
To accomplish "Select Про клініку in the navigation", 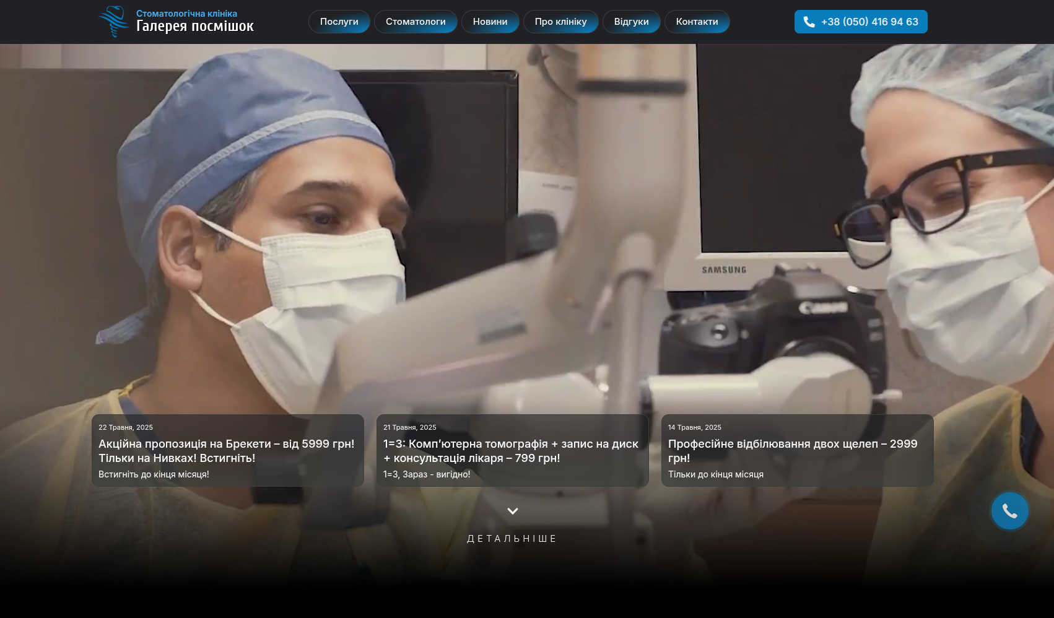I will (560, 22).
